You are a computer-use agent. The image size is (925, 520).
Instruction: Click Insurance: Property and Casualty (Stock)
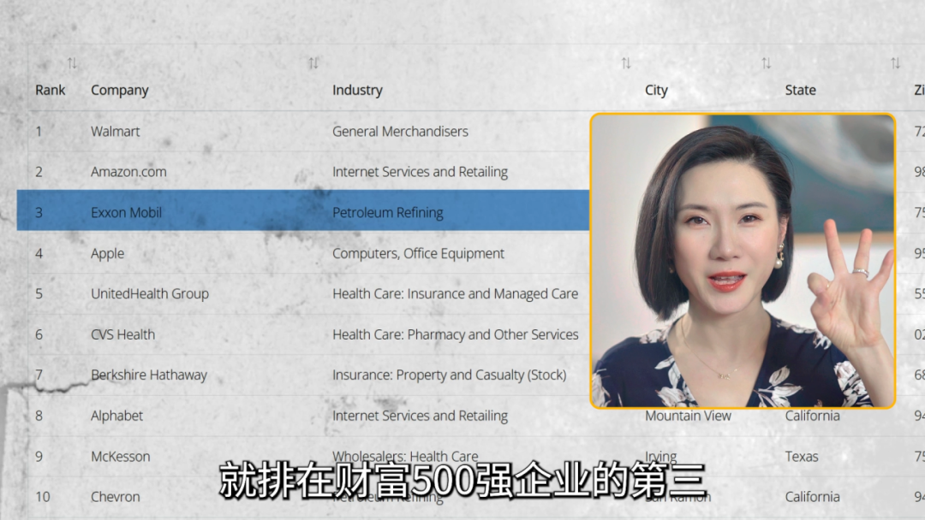pos(449,375)
